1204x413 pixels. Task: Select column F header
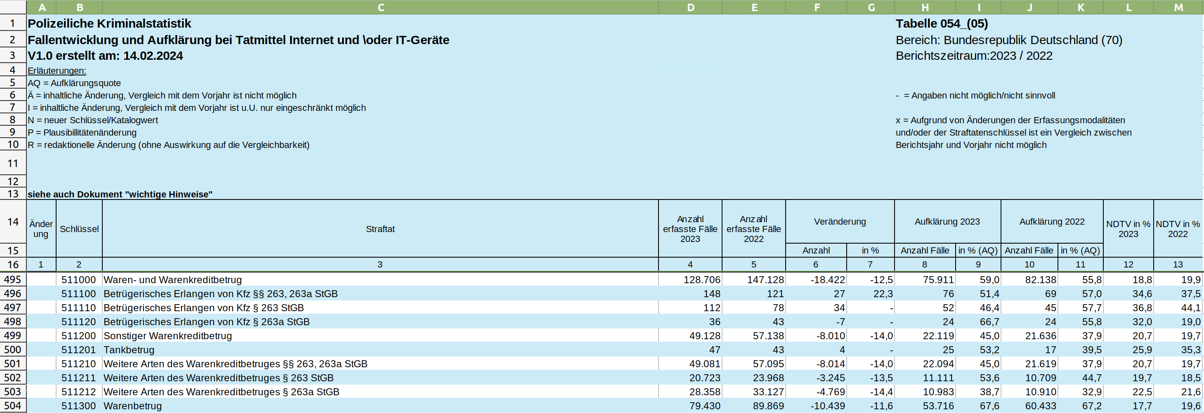point(816,7)
